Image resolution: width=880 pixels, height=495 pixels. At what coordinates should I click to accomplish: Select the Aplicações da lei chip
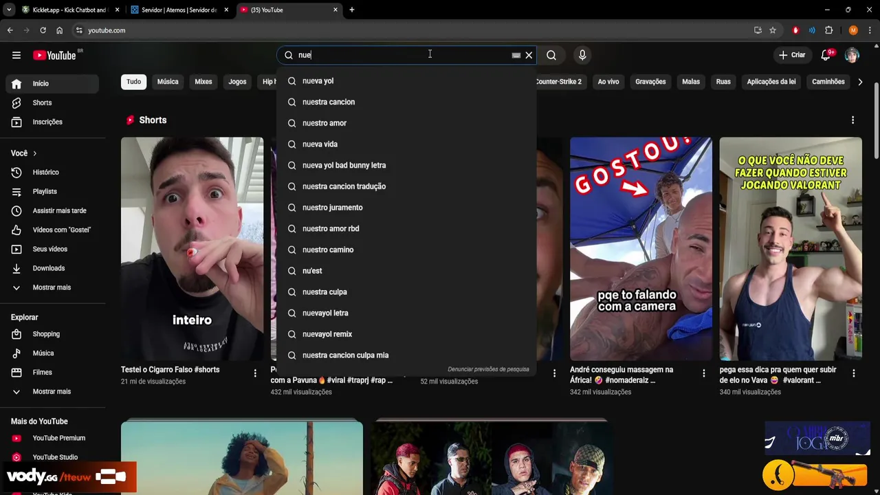click(771, 82)
